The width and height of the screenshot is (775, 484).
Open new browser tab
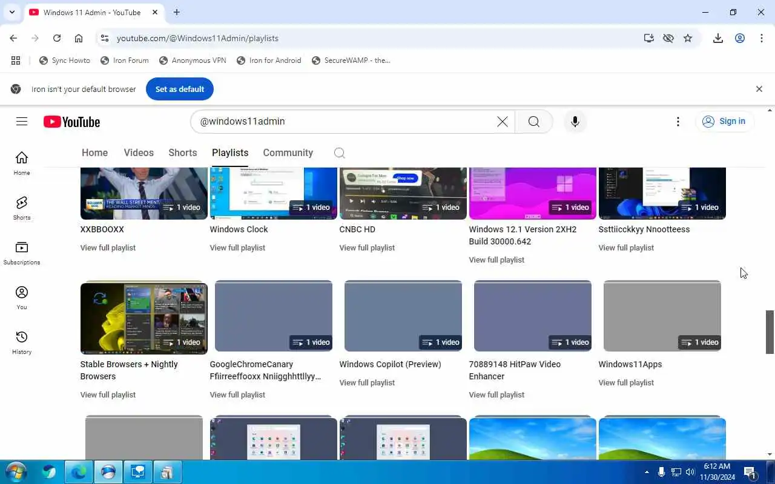tap(177, 12)
